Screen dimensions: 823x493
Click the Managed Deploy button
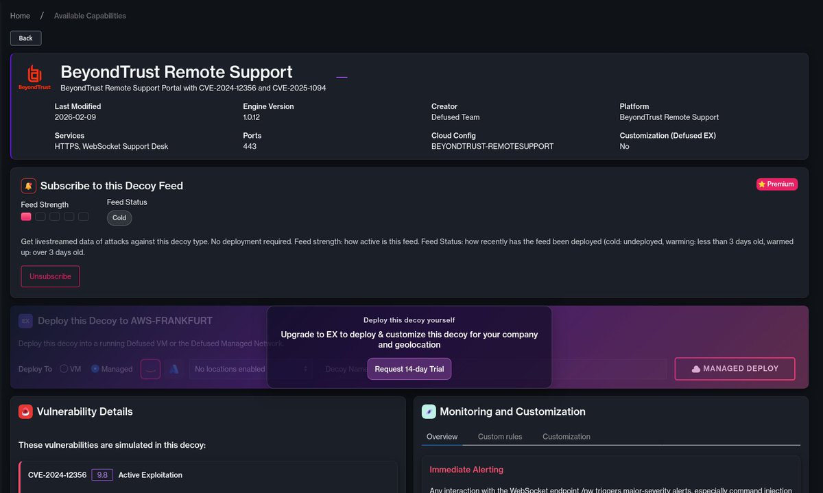coord(735,368)
